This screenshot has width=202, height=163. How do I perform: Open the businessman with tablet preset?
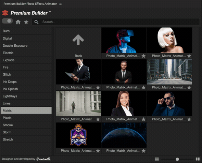click(78, 72)
